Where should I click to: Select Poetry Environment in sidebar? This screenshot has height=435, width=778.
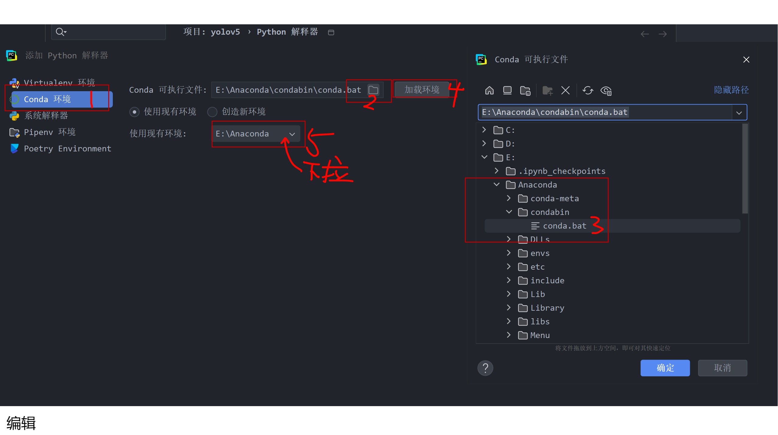(67, 148)
